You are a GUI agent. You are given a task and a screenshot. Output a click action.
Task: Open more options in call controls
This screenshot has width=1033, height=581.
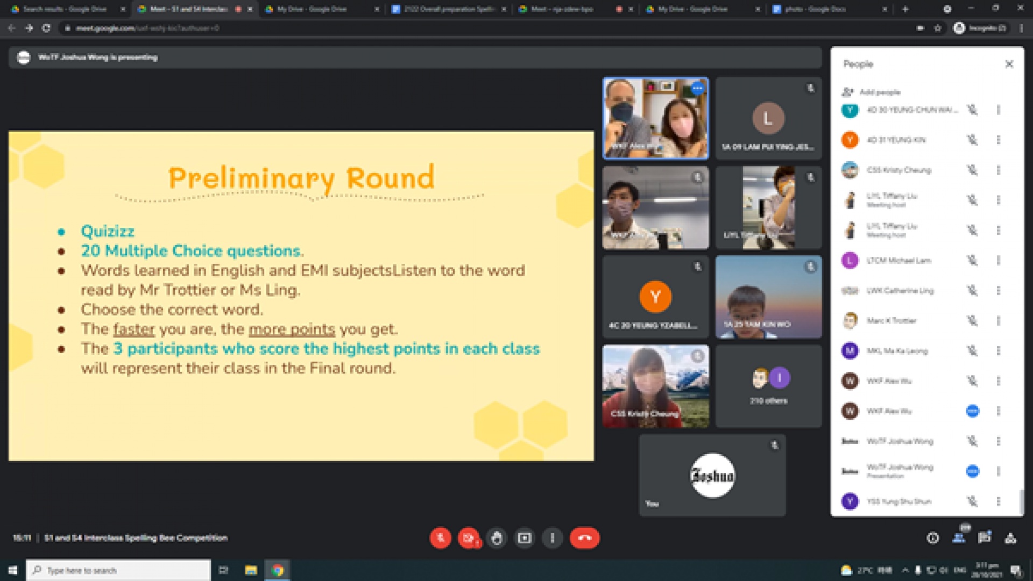point(553,538)
